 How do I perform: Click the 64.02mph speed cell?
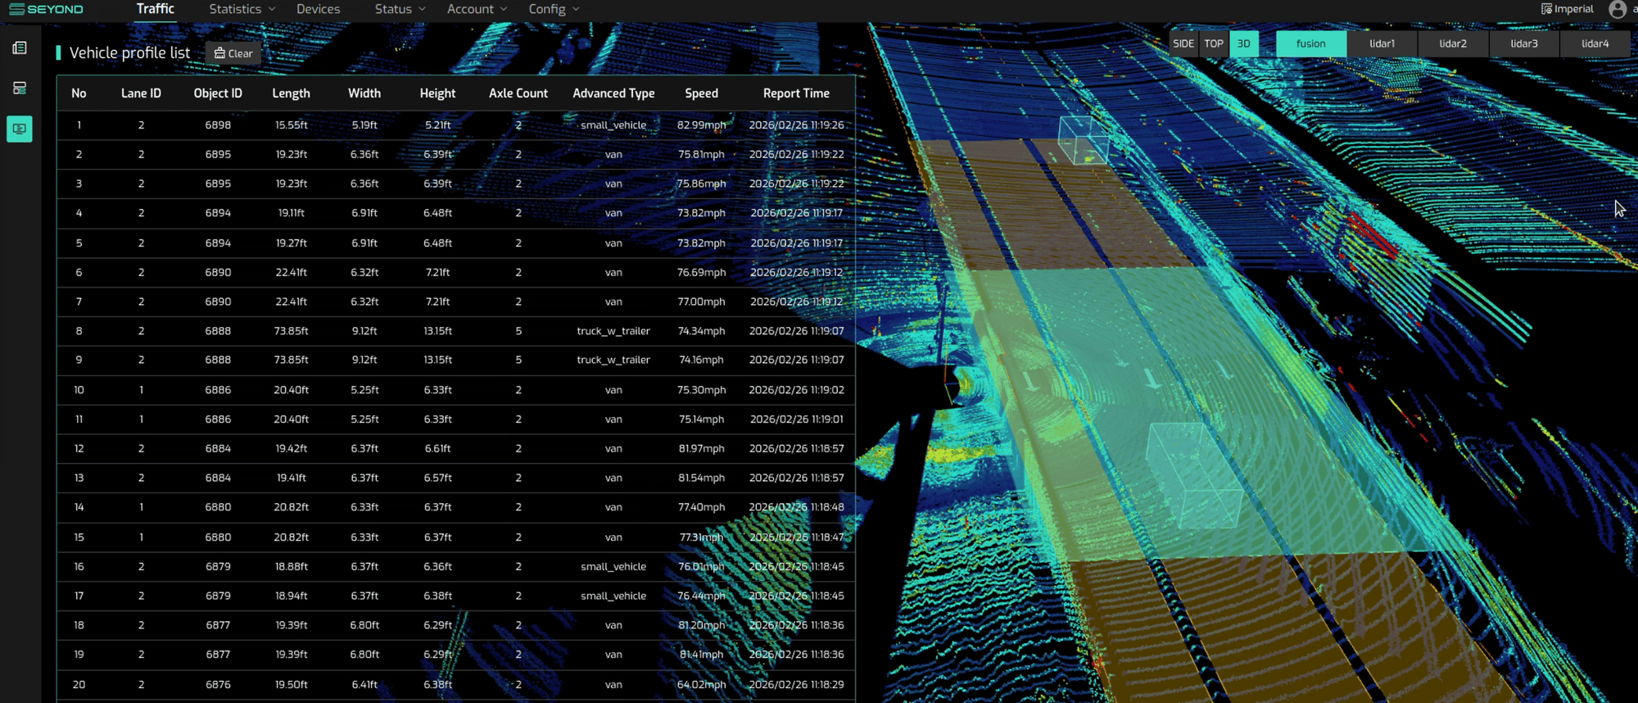702,684
